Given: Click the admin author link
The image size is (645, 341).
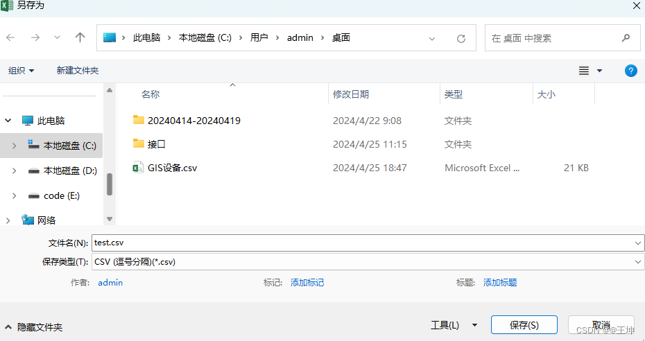Looking at the screenshot, I should coord(110,283).
